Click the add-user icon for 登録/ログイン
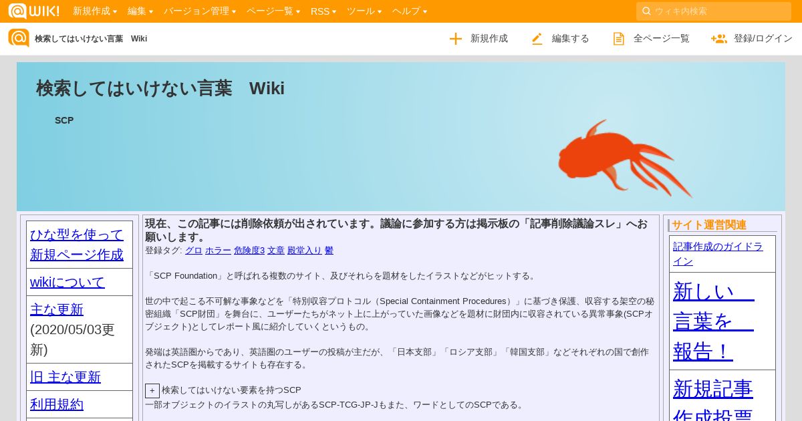The width and height of the screenshot is (802, 421). point(719,39)
